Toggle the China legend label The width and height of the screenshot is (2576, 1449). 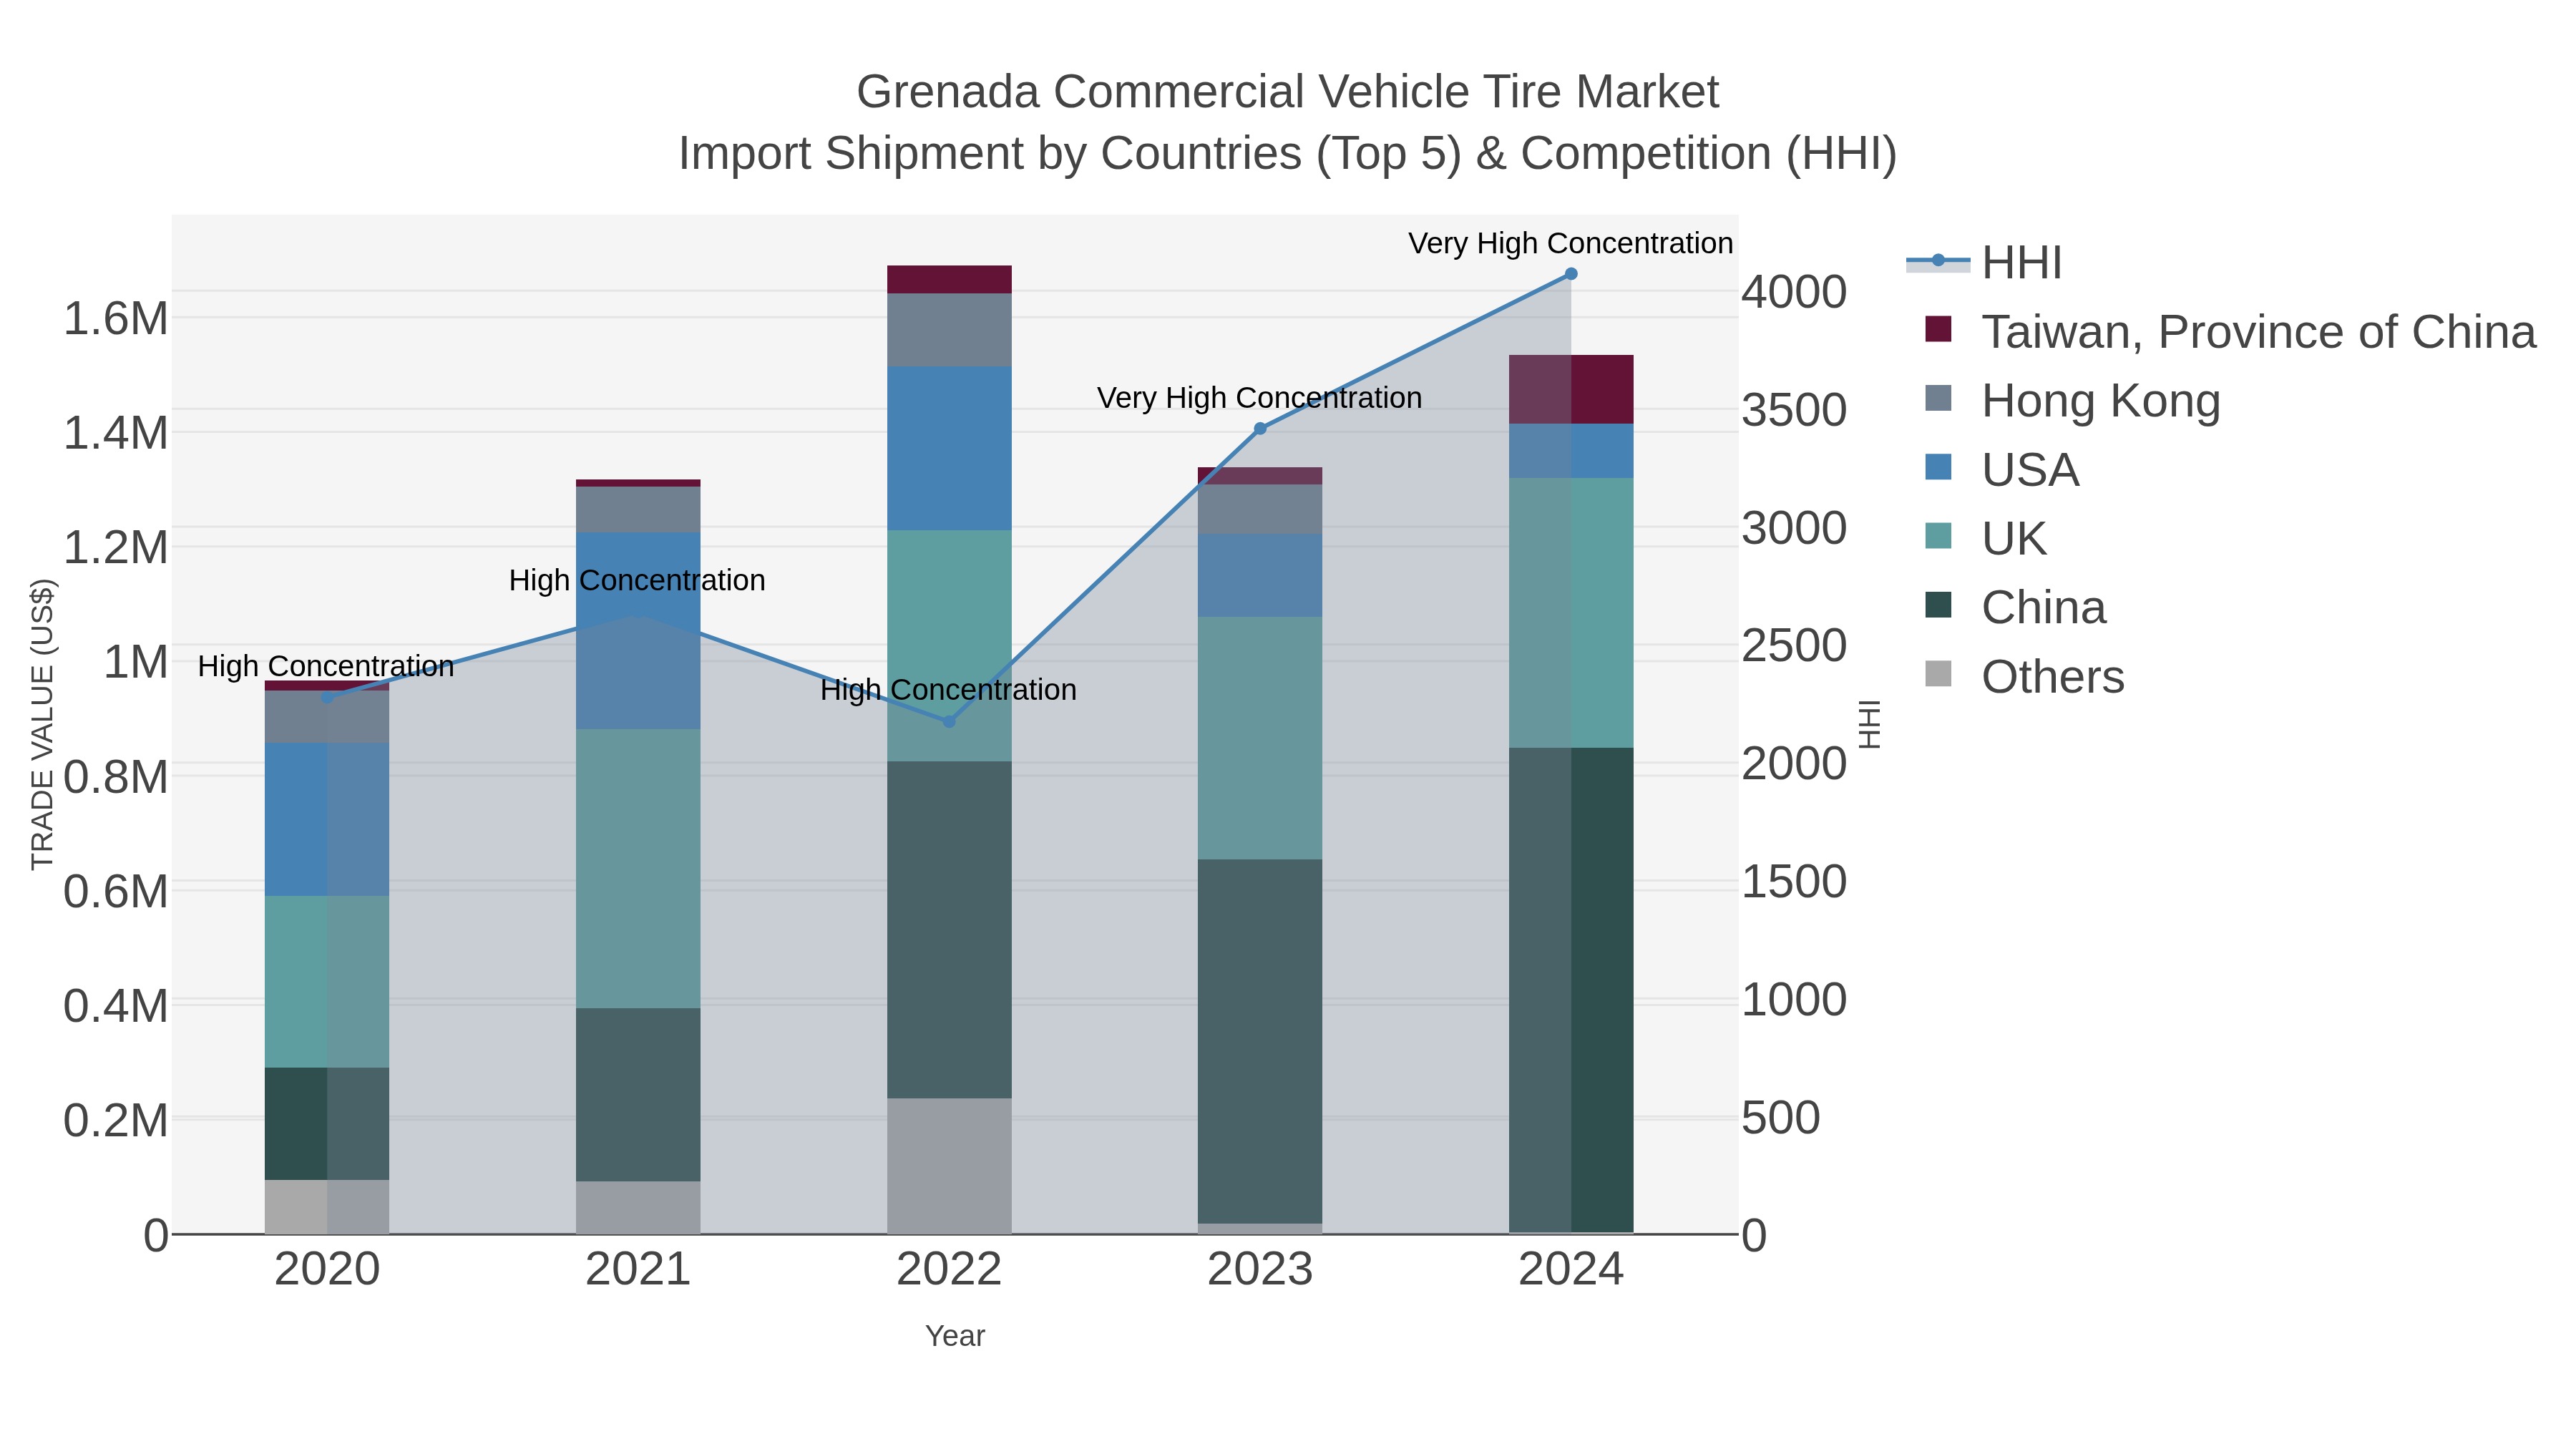click(2044, 608)
